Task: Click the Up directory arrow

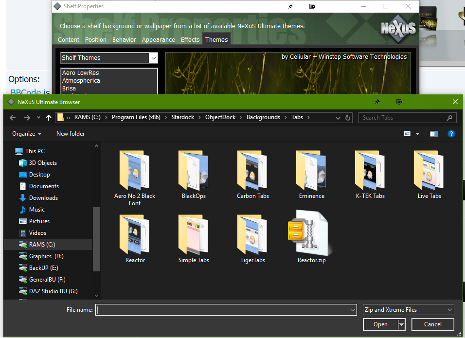Action: coord(48,118)
